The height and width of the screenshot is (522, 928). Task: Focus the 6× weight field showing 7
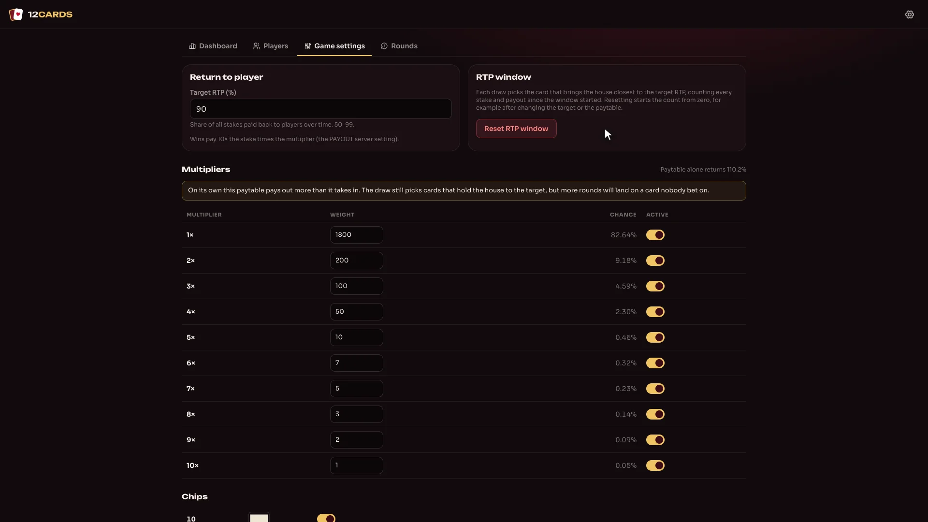point(357,363)
